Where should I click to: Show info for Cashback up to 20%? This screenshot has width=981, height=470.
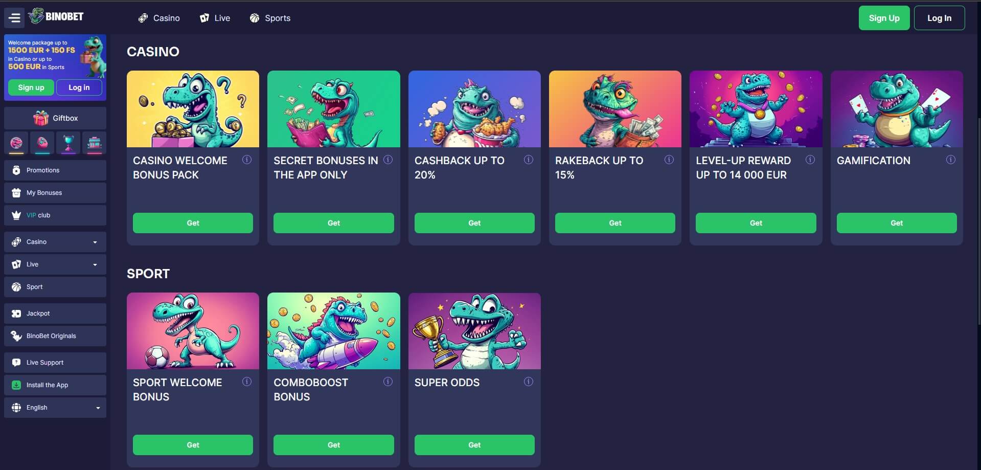529,160
